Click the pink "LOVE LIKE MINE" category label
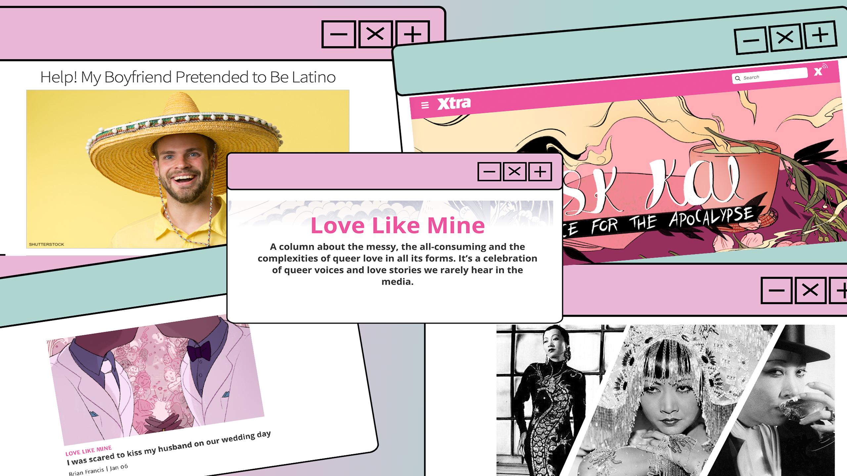This screenshot has width=847, height=476. coord(89,451)
